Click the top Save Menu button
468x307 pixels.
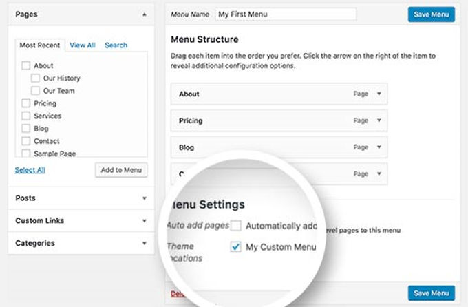431,14
